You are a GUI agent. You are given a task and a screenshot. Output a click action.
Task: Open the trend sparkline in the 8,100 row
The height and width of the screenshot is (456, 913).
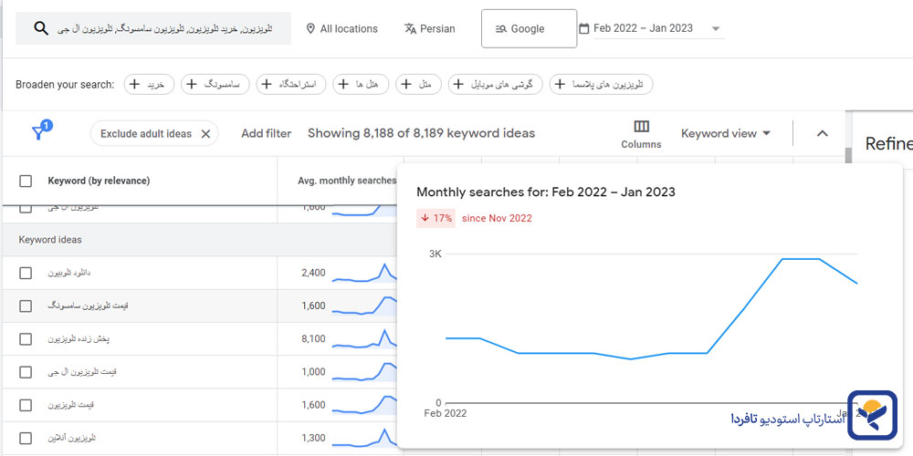click(364, 338)
